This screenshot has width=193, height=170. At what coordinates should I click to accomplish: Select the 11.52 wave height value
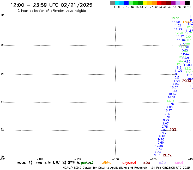click(177, 25)
